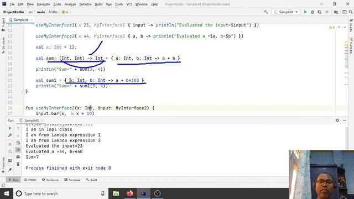Click the Print icon in Run console
This screenshot has width=354, height=199.
(x=18, y=157)
